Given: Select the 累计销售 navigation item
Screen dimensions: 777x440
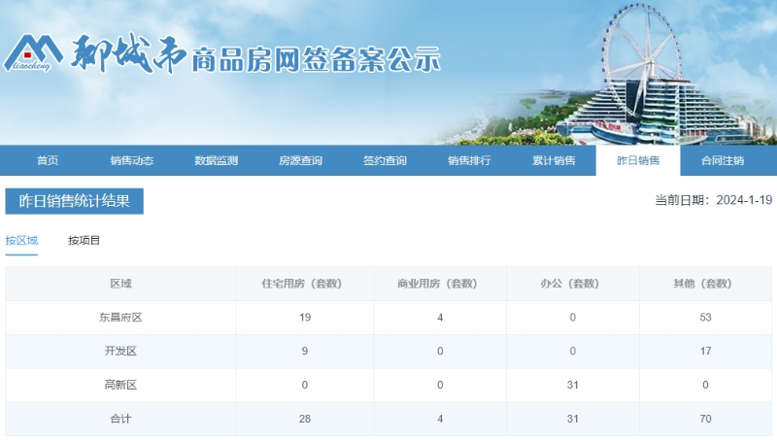Looking at the screenshot, I should click(x=554, y=161).
